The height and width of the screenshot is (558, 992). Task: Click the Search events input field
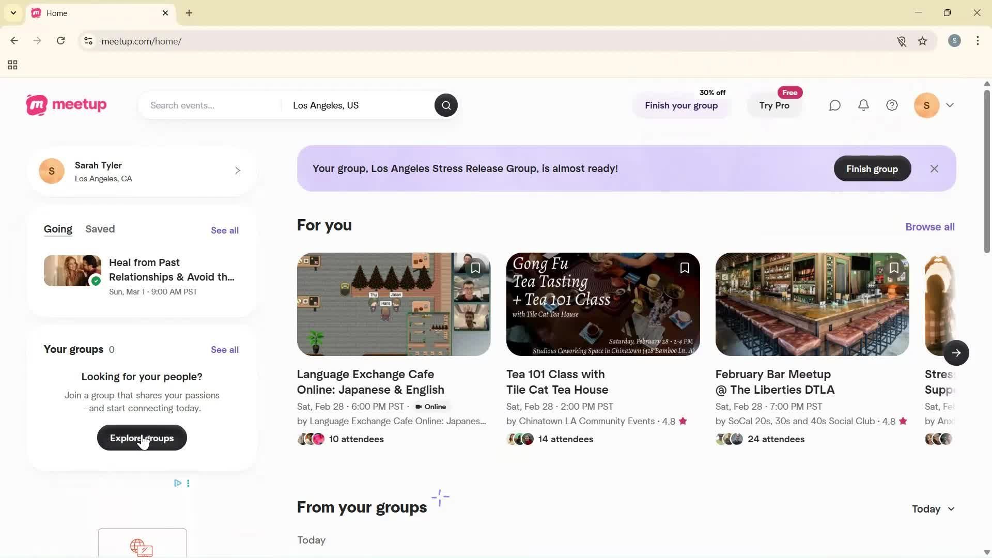pos(212,105)
